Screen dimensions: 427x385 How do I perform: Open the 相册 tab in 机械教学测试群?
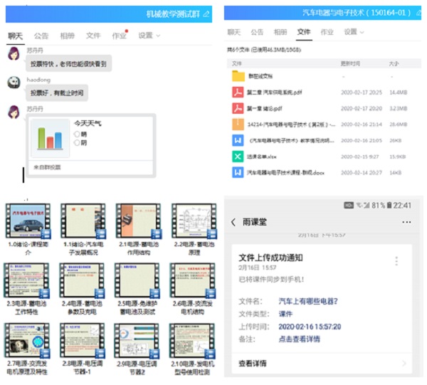[67, 35]
